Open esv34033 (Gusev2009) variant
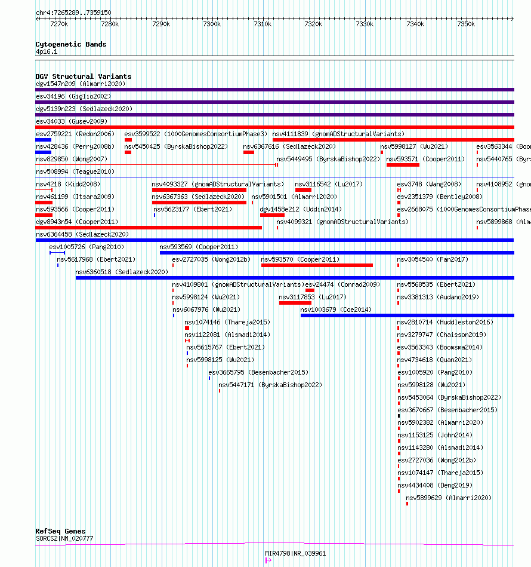Screen dimensions: 531x567 (x=72, y=121)
